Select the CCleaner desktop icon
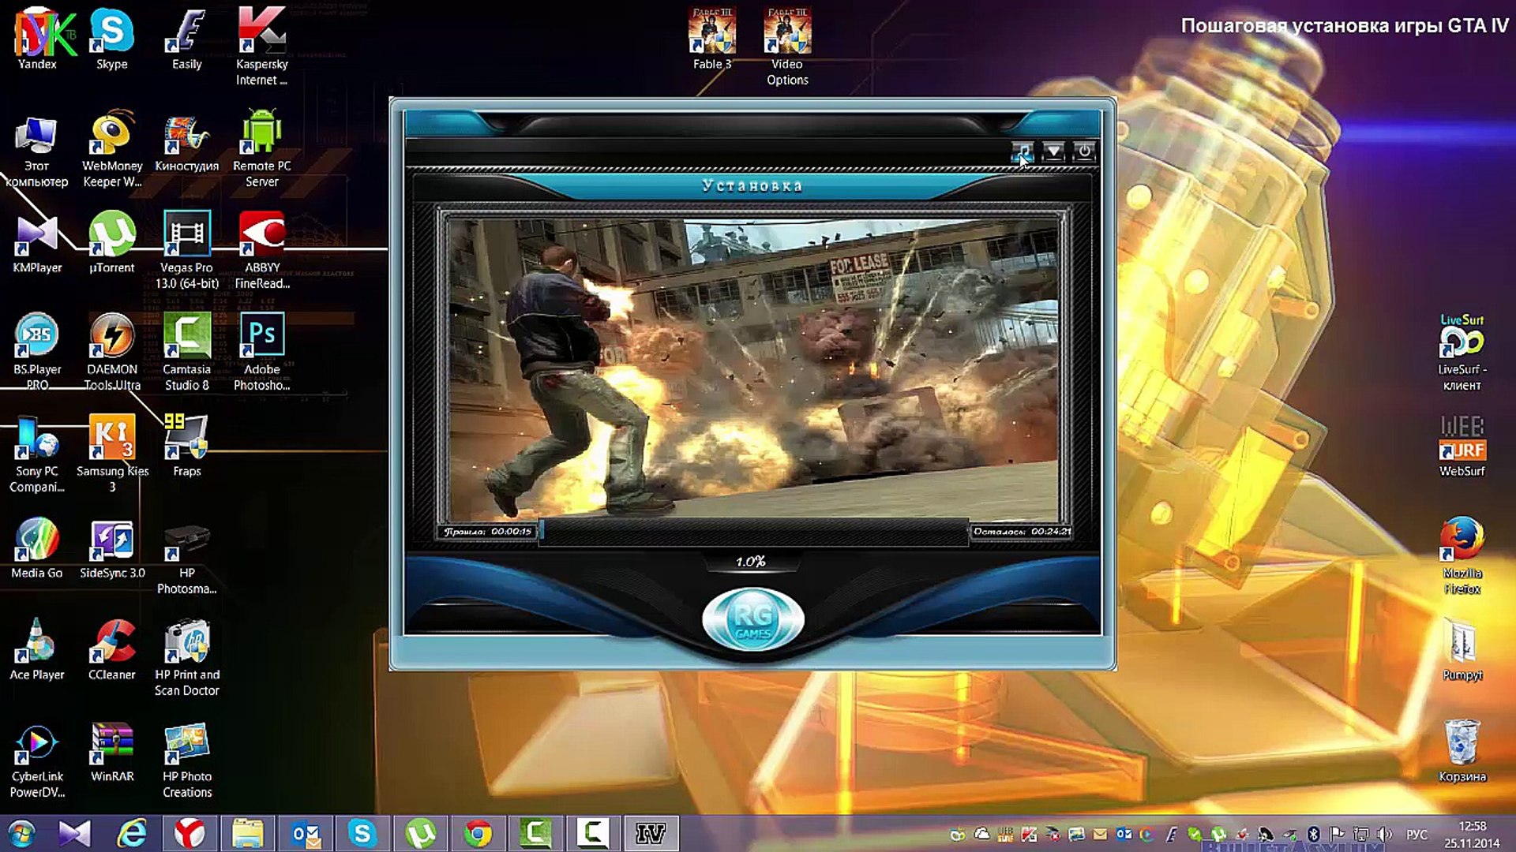This screenshot has width=1516, height=852. click(x=112, y=649)
